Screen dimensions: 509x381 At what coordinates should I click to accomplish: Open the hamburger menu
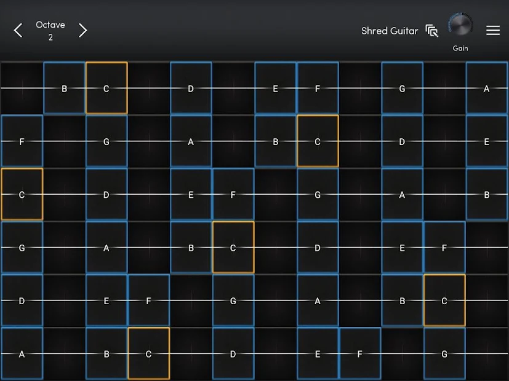[x=493, y=30]
